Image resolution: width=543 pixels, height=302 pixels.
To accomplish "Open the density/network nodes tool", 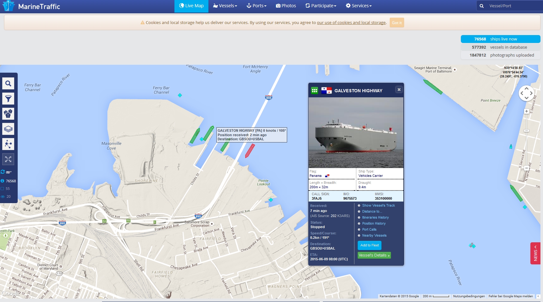I will click(8, 144).
